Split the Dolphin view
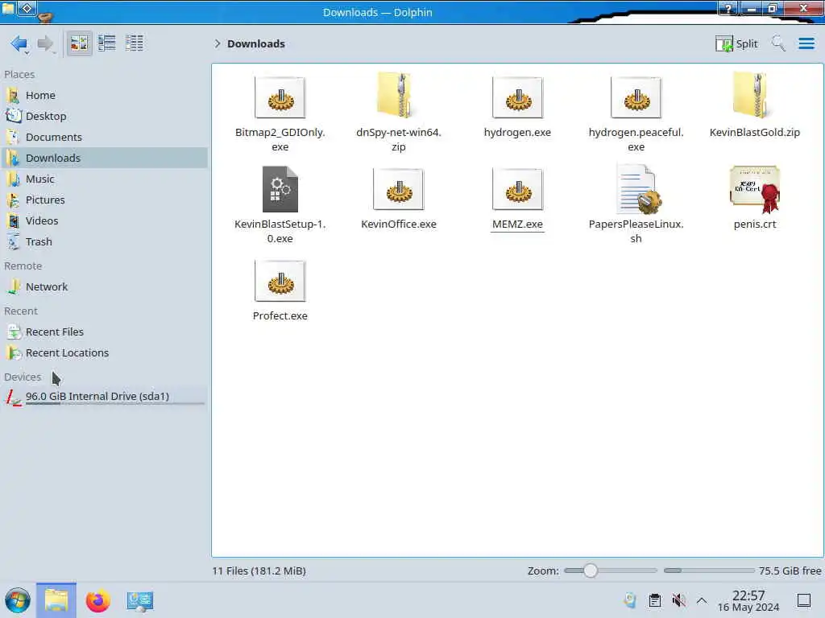Image resolution: width=825 pixels, height=618 pixels. [x=736, y=43]
